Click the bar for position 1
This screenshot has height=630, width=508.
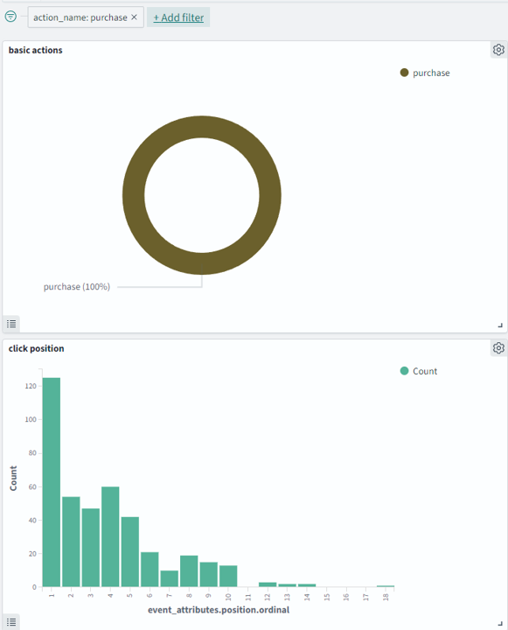(52, 482)
